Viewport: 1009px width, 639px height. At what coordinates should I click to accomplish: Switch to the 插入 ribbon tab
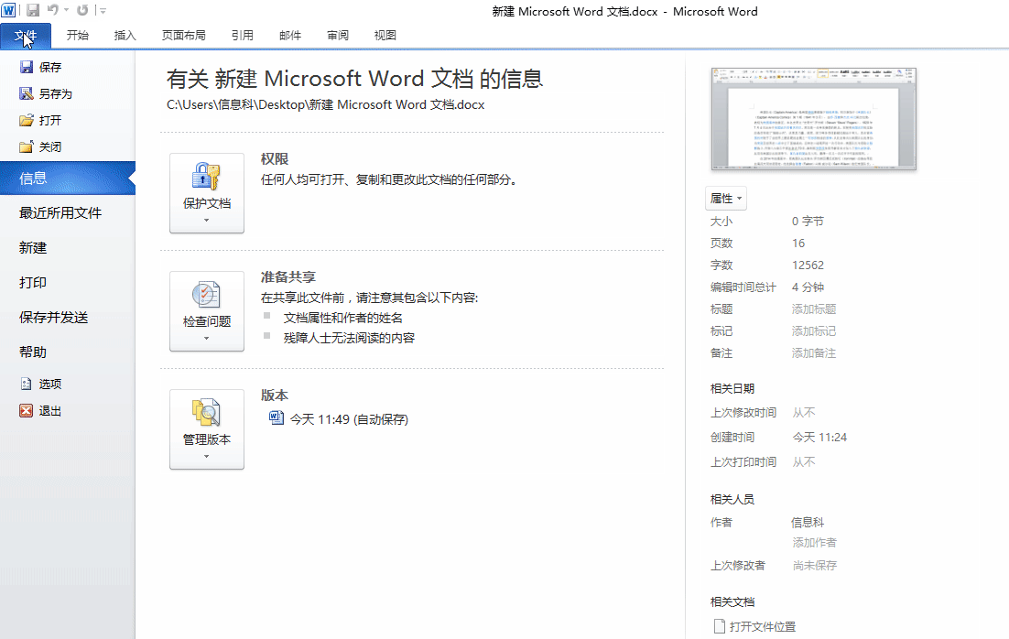coord(125,35)
